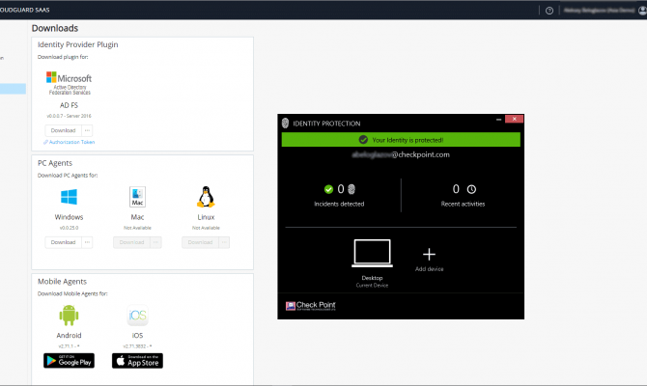Click fingerprint icon next to incidents count

pyautogui.click(x=352, y=189)
